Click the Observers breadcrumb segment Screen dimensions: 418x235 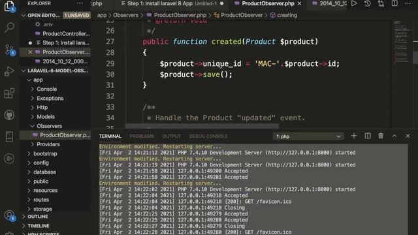125,15
